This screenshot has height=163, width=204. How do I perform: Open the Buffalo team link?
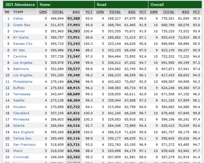click(19, 88)
